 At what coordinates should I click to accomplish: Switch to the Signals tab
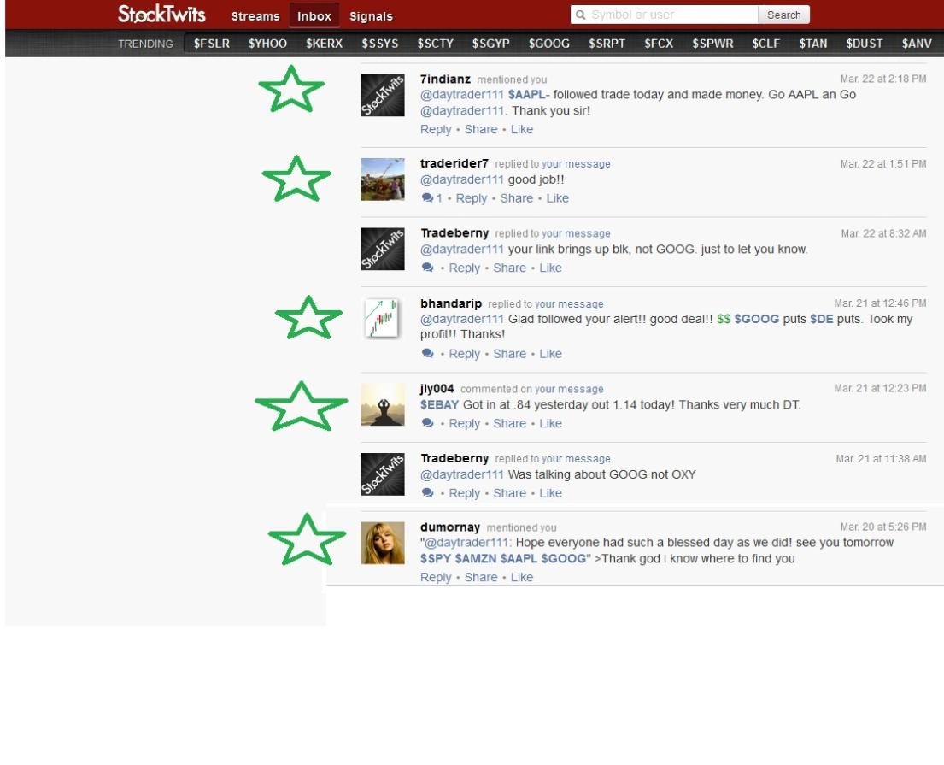(x=372, y=16)
